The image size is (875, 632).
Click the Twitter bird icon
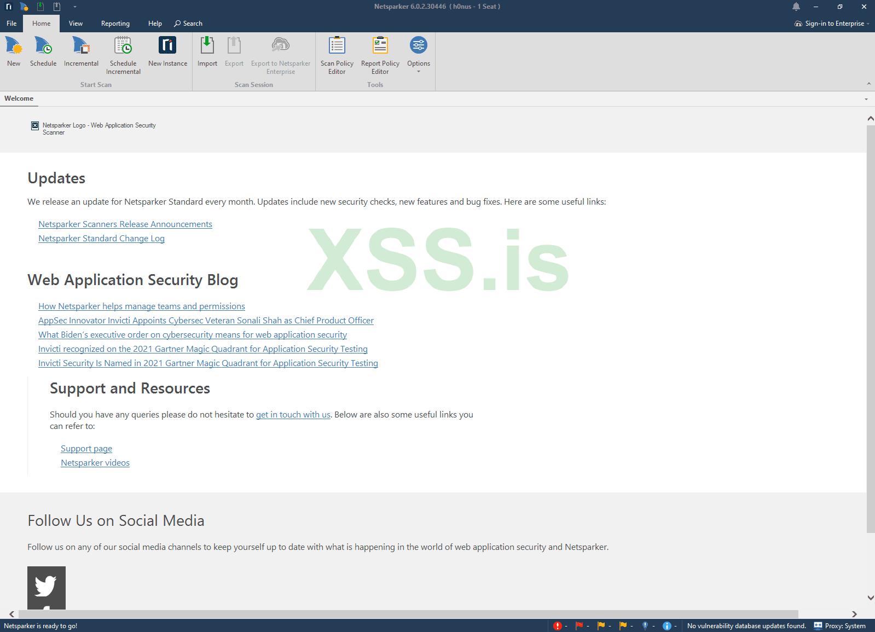(47, 585)
